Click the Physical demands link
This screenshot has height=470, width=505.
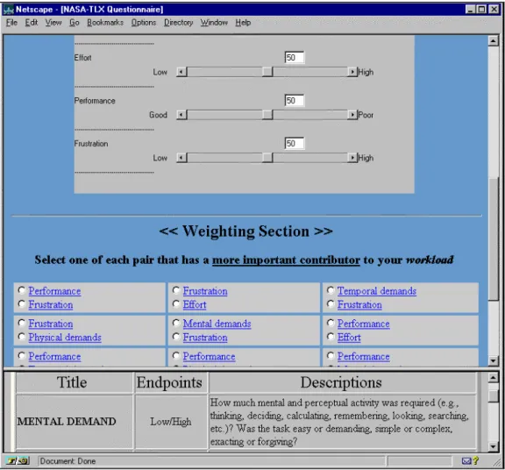(x=65, y=338)
